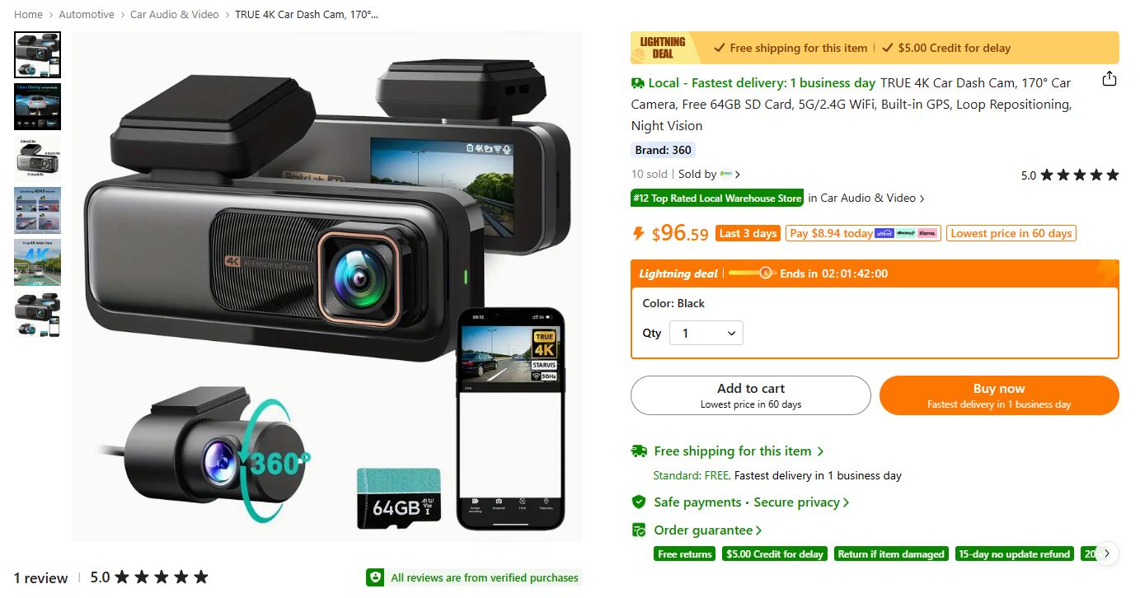Click the green Free shipping truck icon
Image resolution: width=1140 pixels, height=598 pixels.
[639, 451]
